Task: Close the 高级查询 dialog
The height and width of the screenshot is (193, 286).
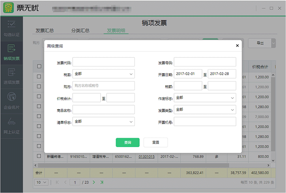Action: coord(237,45)
